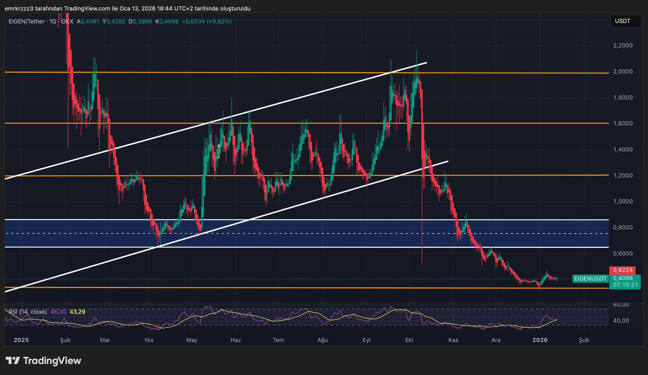Click the 2,0000 price scale label
The width and height of the screenshot is (648, 375).
point(623,72)
